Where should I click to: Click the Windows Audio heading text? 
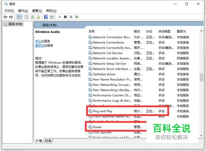(x=48, y=32)
